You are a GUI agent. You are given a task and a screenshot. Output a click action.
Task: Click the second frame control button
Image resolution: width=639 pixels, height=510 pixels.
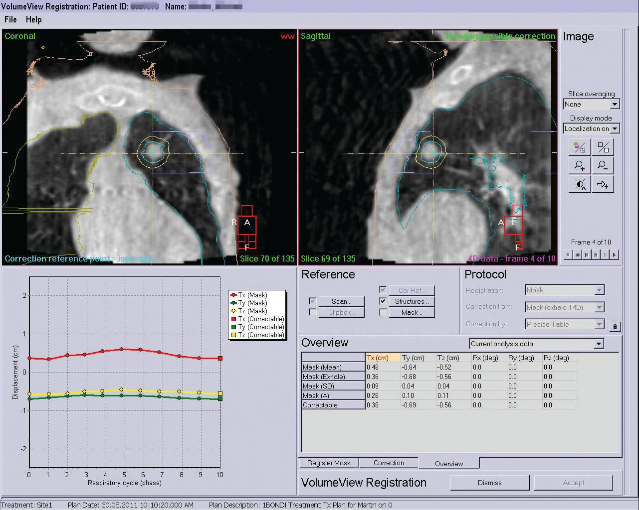coord(577,255)
